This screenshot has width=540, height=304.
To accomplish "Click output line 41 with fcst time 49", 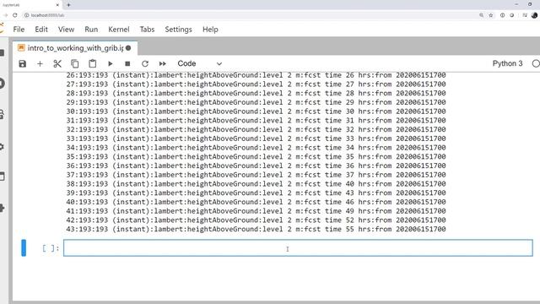I will (x=256, y=211).
